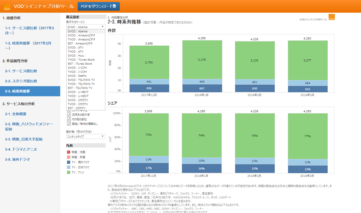
Task: Click the 667 foreign drama bar segment
Action: click(x=202, y=88)
